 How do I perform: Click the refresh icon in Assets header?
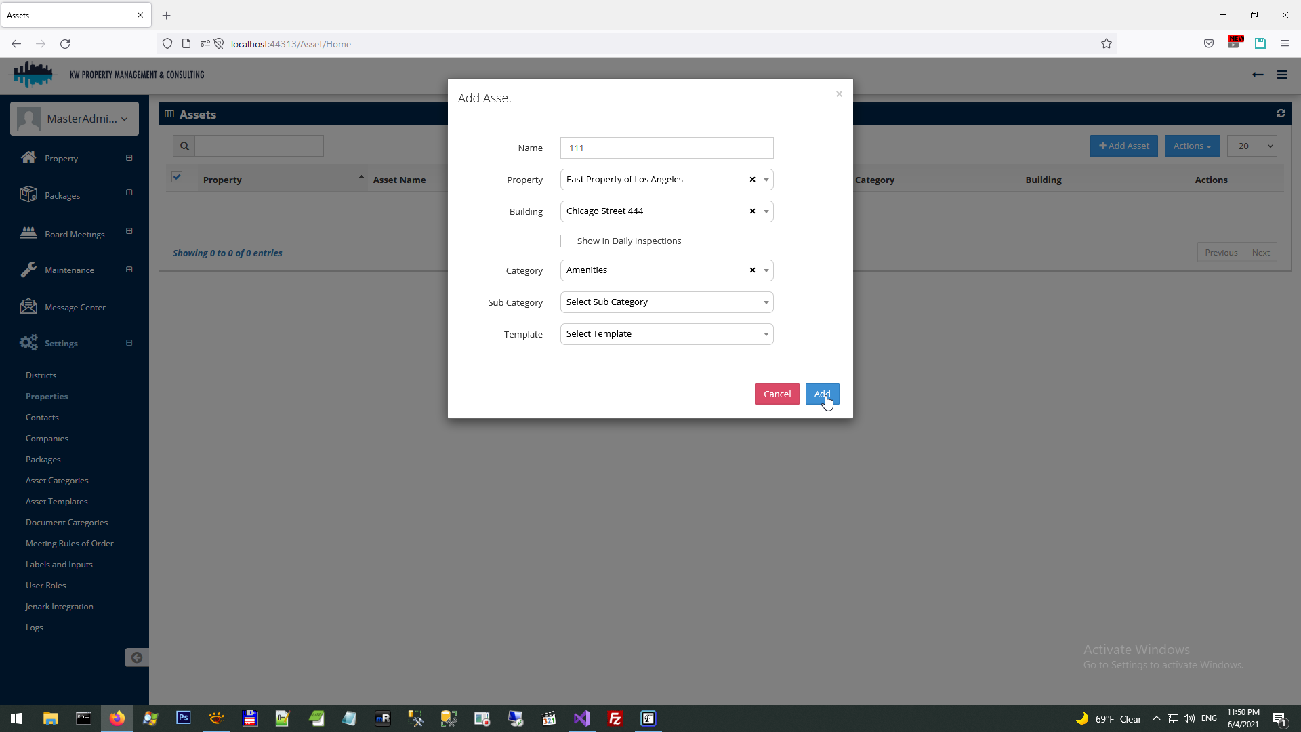1281,114
